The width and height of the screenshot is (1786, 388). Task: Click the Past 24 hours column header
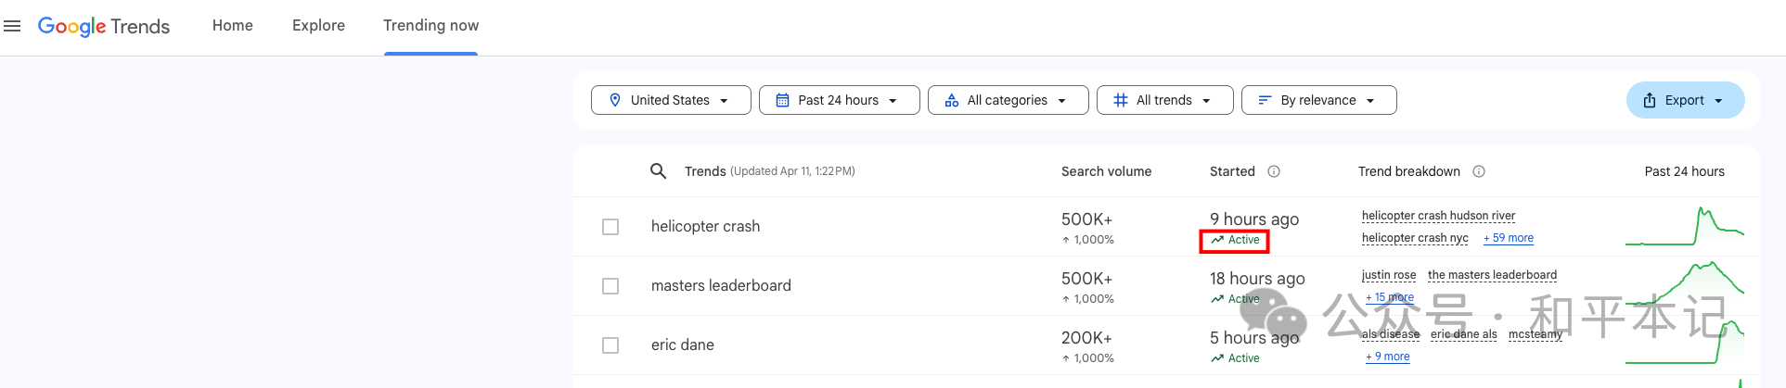(x=1685, y=171)
